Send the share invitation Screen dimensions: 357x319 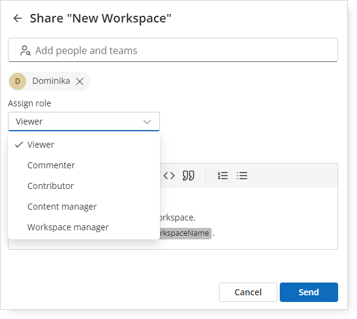pos(309,292)
